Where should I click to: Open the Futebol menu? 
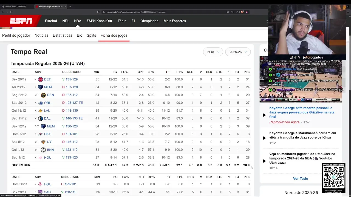coord(51,21)
